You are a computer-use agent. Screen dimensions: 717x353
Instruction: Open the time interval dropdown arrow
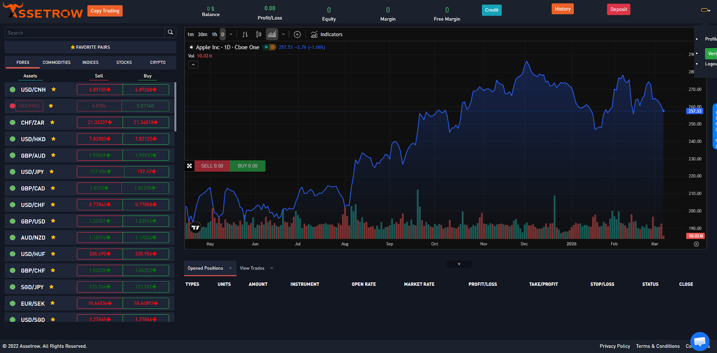(x=231, y=35)
